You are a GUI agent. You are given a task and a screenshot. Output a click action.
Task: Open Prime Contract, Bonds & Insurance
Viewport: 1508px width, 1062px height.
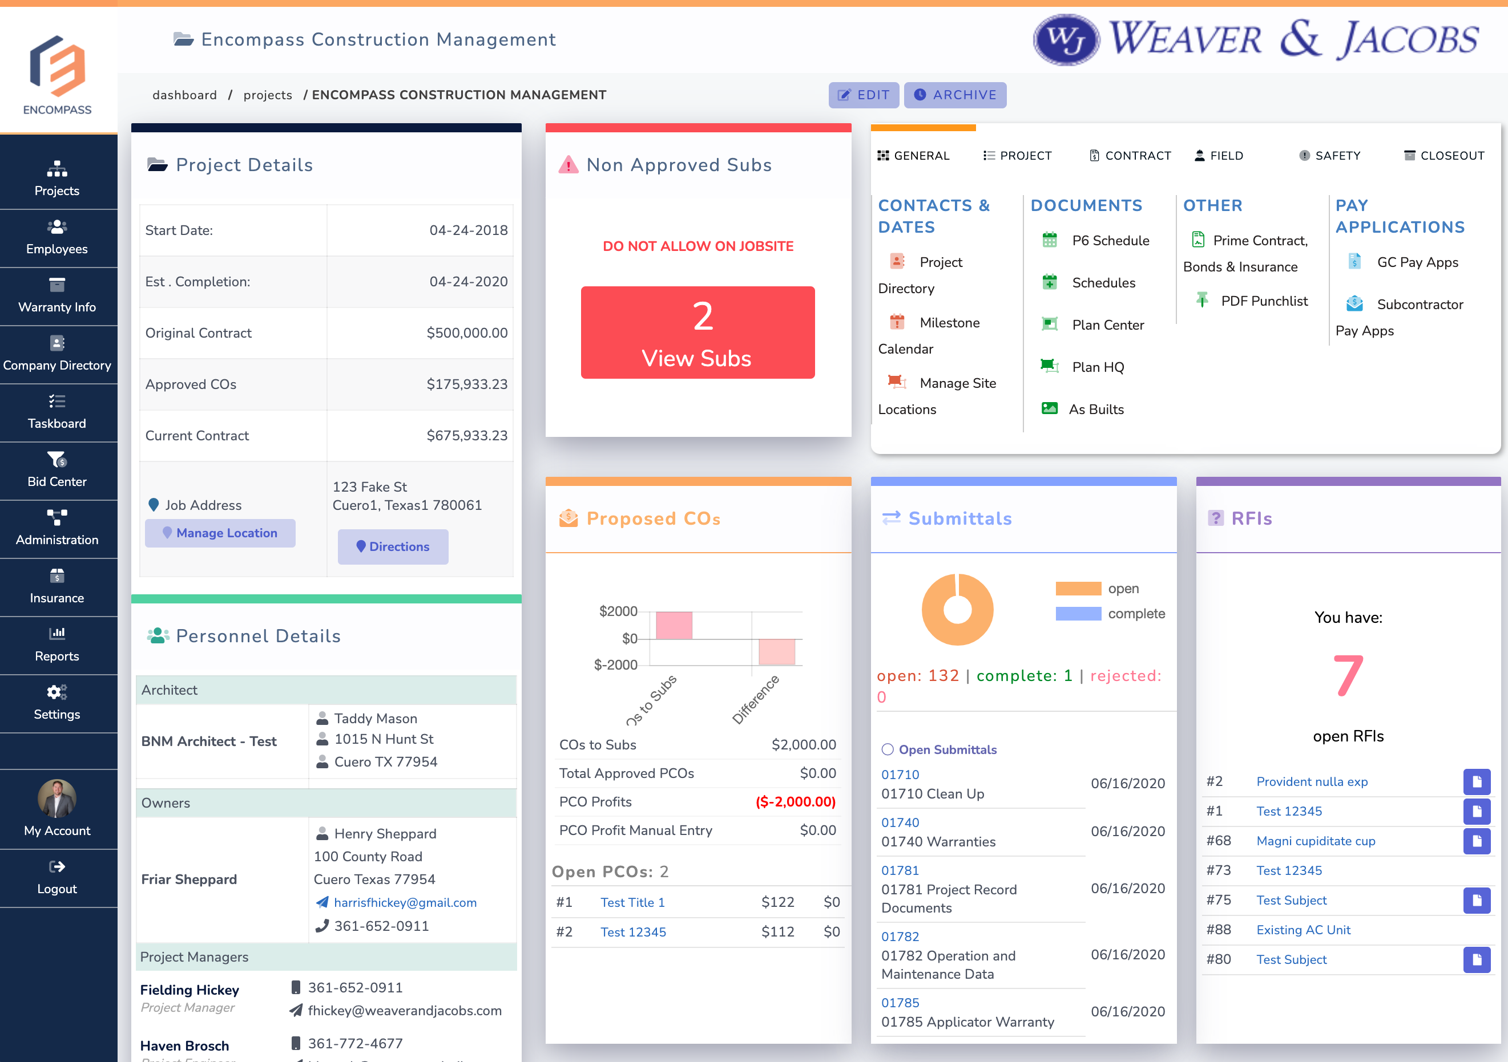click(x=1246, y=253)
